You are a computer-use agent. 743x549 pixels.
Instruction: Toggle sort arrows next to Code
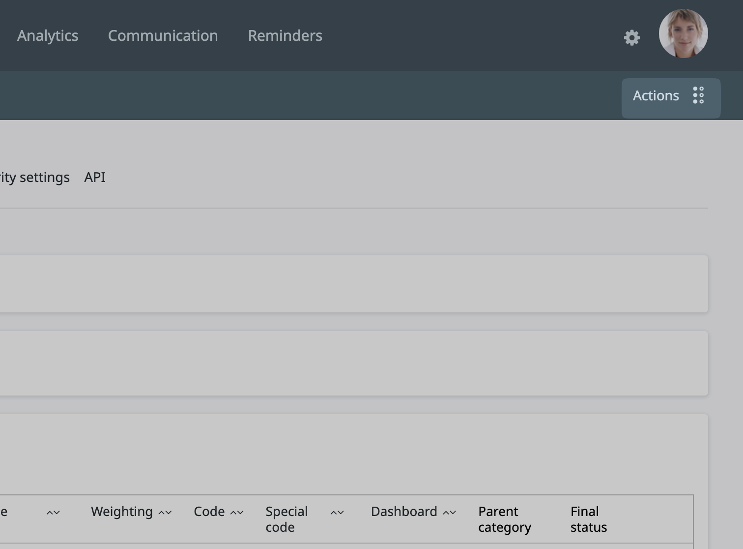(x=237, y=513)
